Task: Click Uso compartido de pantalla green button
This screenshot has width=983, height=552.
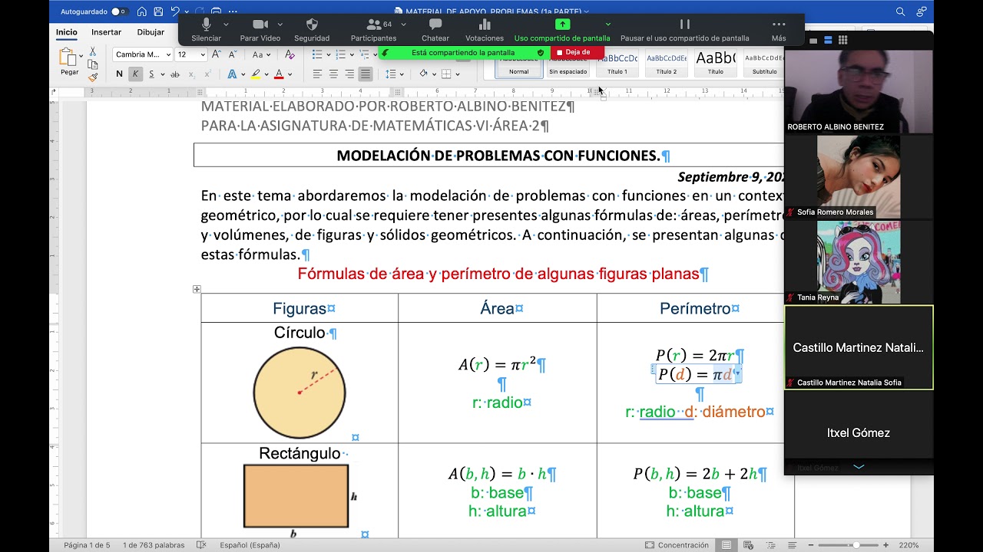Action: pyautogui.click(x=562, y=30)
